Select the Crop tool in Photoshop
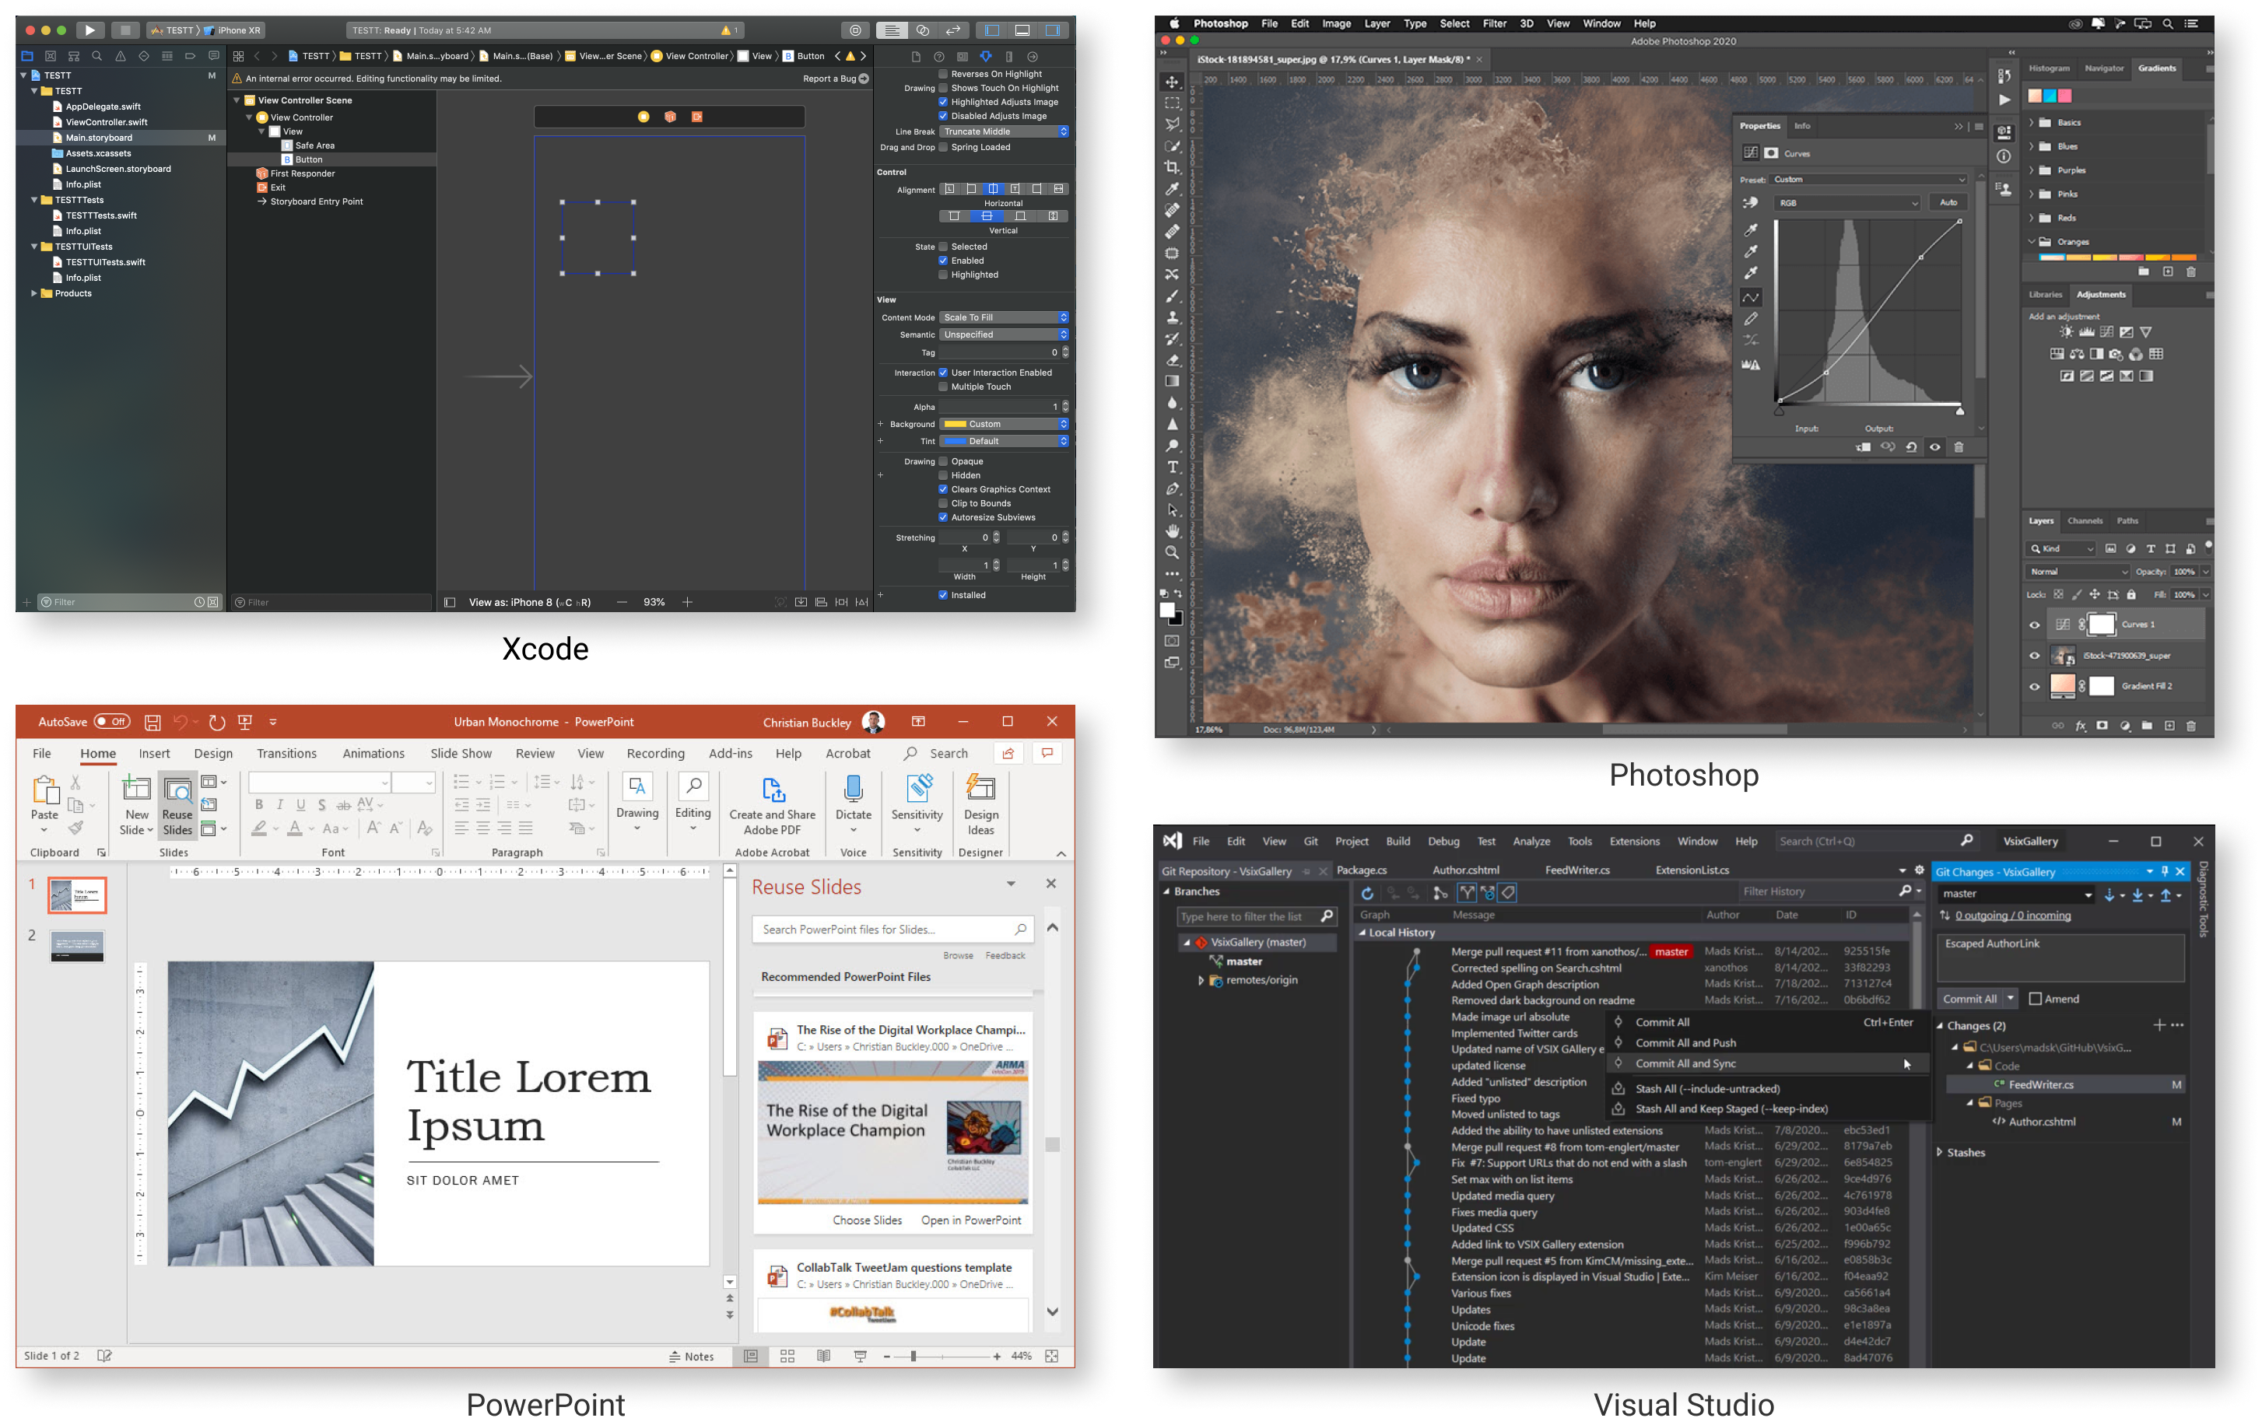The width and height of the screenshot is (2262, 1418). pos(1173,168)
